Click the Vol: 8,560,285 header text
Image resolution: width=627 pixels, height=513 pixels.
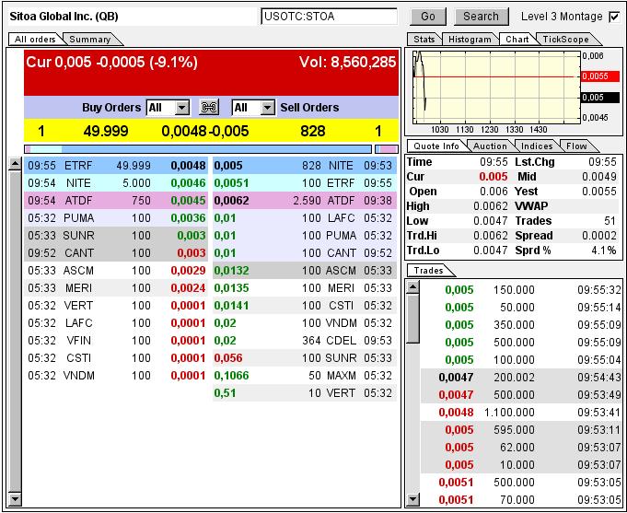coord(347,62)
